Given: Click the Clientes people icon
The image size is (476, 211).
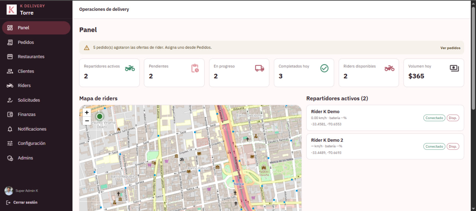Looking at the screenshot, I should point(10,71).
